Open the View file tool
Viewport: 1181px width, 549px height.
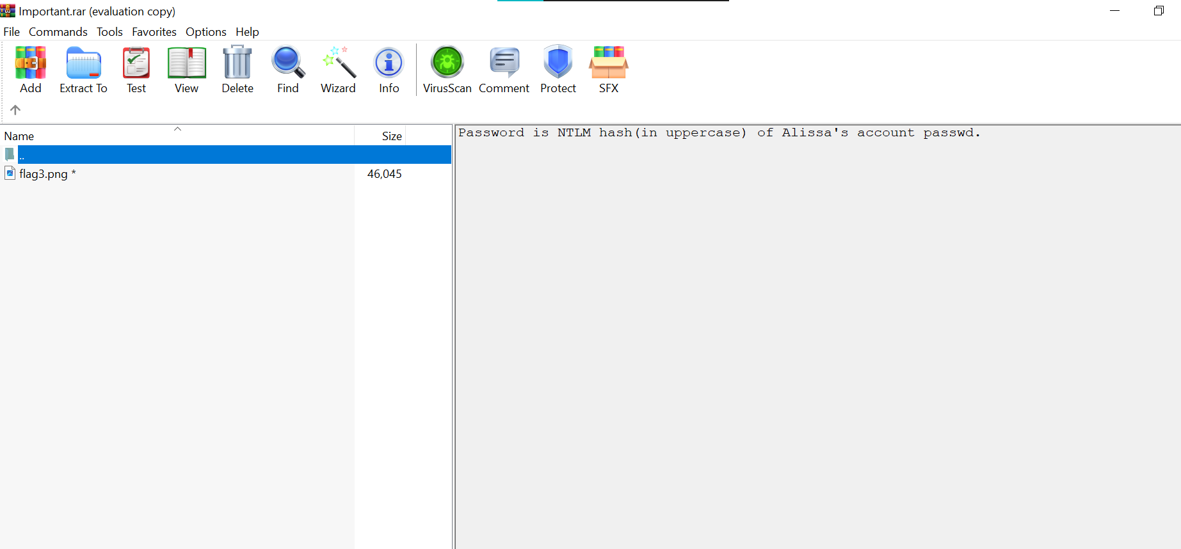(x=186, y=63)
